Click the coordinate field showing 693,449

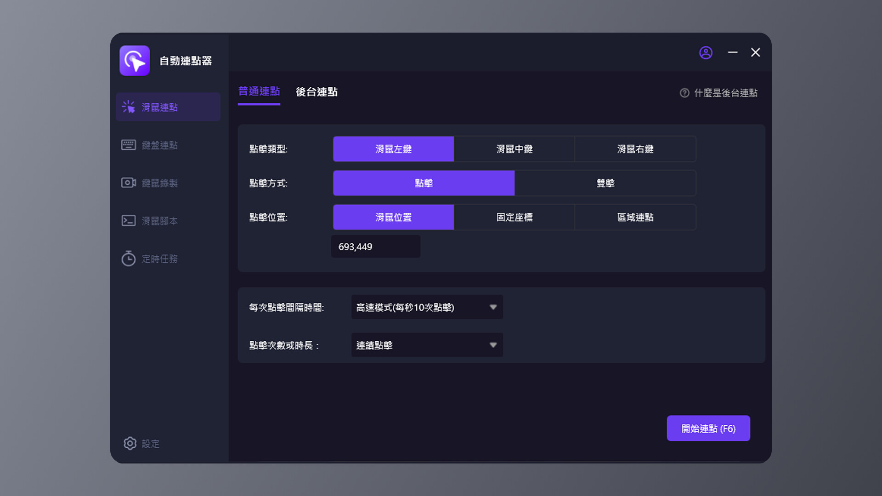click(x=375, y=247)
